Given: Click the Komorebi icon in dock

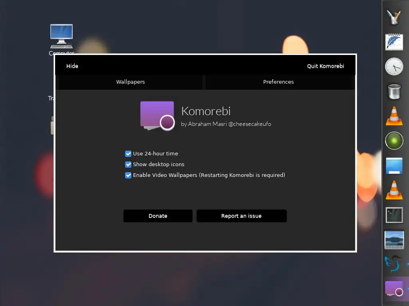Looking at the screenshot, I should (x=394, y=288).
